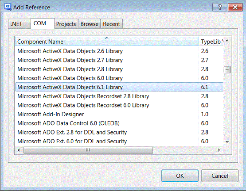Click version 2.6 in the TypeLib column

(205, 51)
